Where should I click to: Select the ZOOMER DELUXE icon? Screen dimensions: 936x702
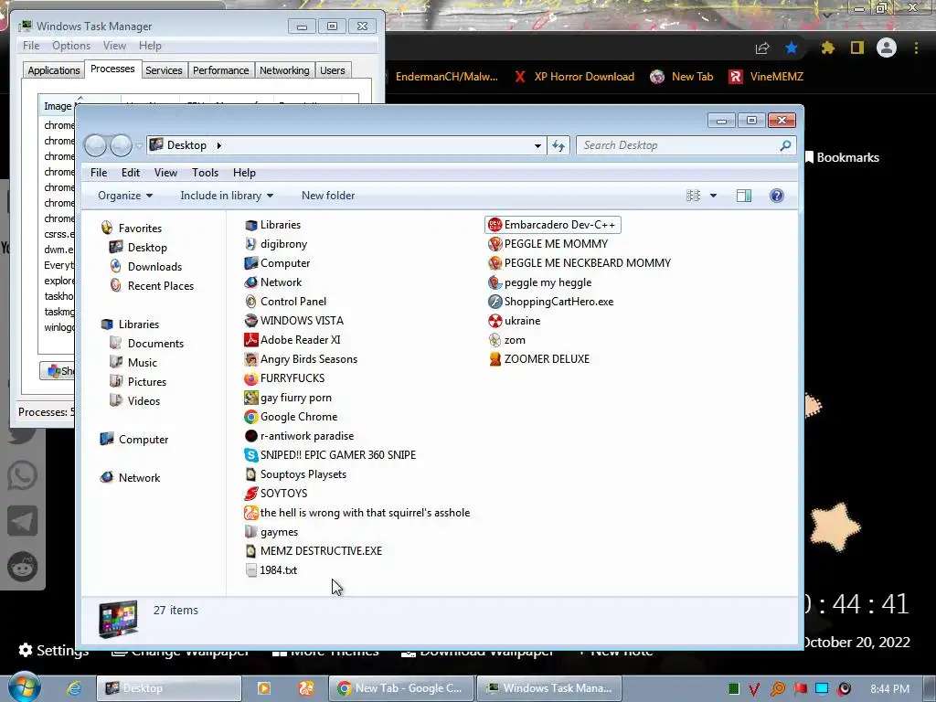(495, 358)
